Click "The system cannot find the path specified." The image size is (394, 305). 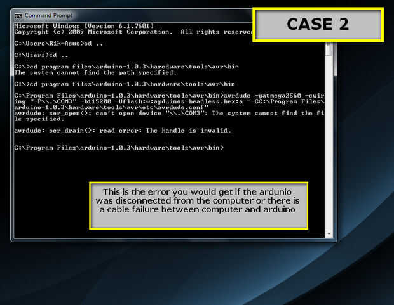[95, 73]
